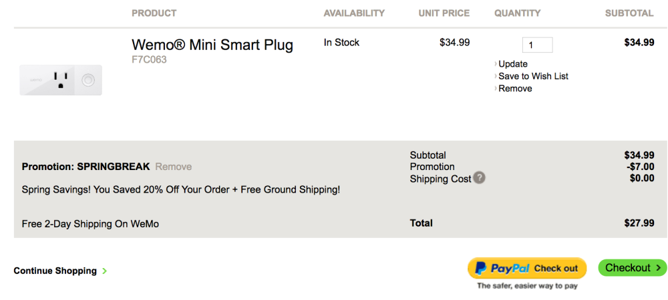The image size is (668, 300).
Task: Remove the SPRINGBREAK promotion code
Action: [x=173, y=167]
